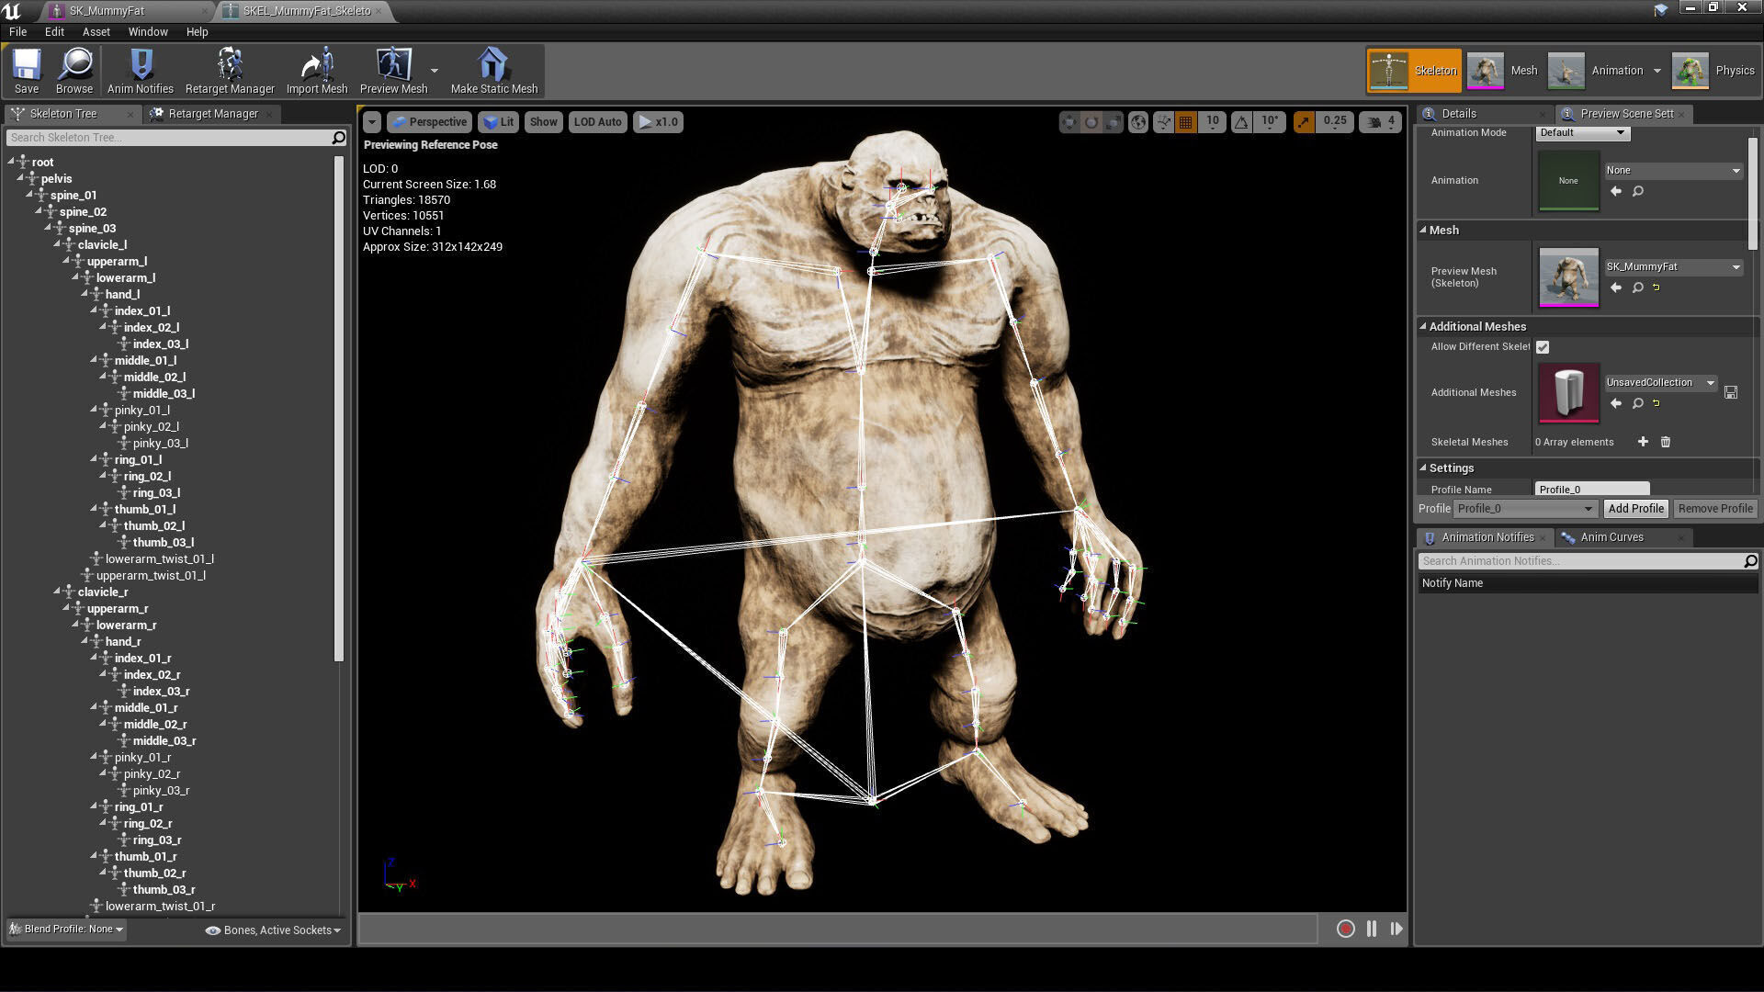The width and height of the screenshot is (1764, 992).
Task: Click the Unreal Engine logo icon
Action: (x=12, y=11)
